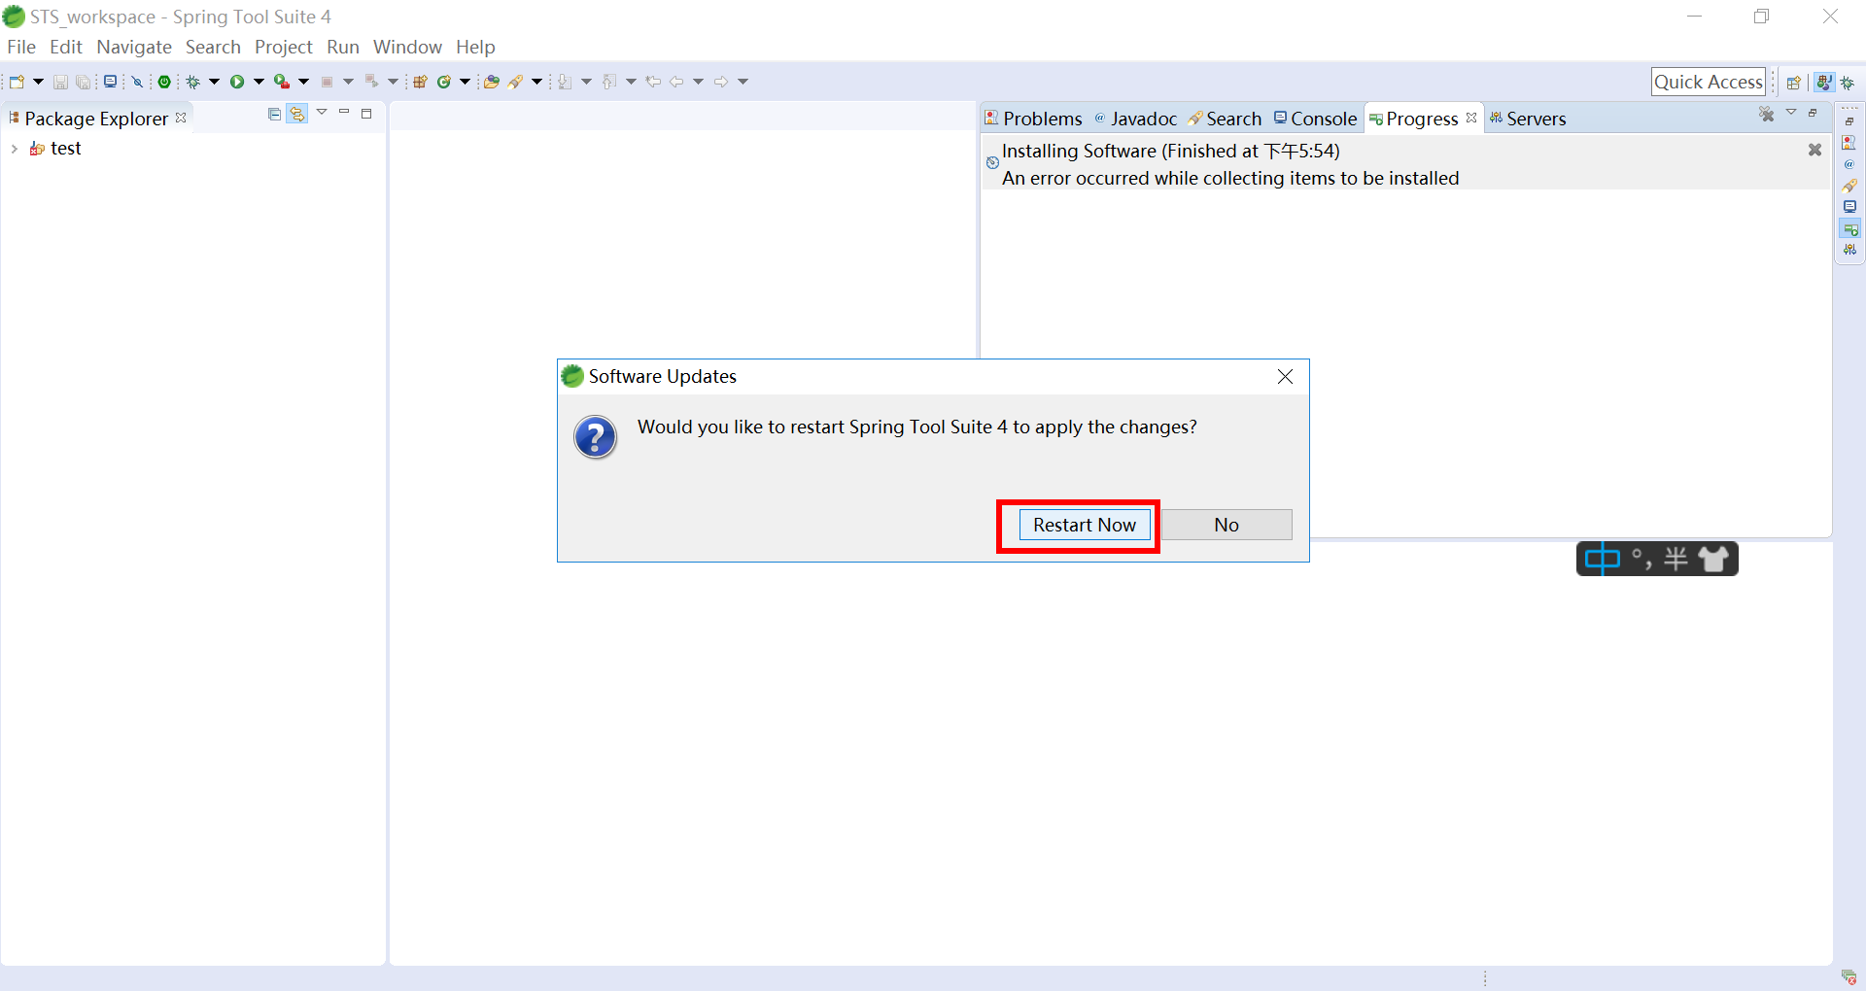Minimize the Package Explorer view
Image resolution: width=1866 pixels, height=991 pixels.
pyautogui.click(x=344, y=113)
